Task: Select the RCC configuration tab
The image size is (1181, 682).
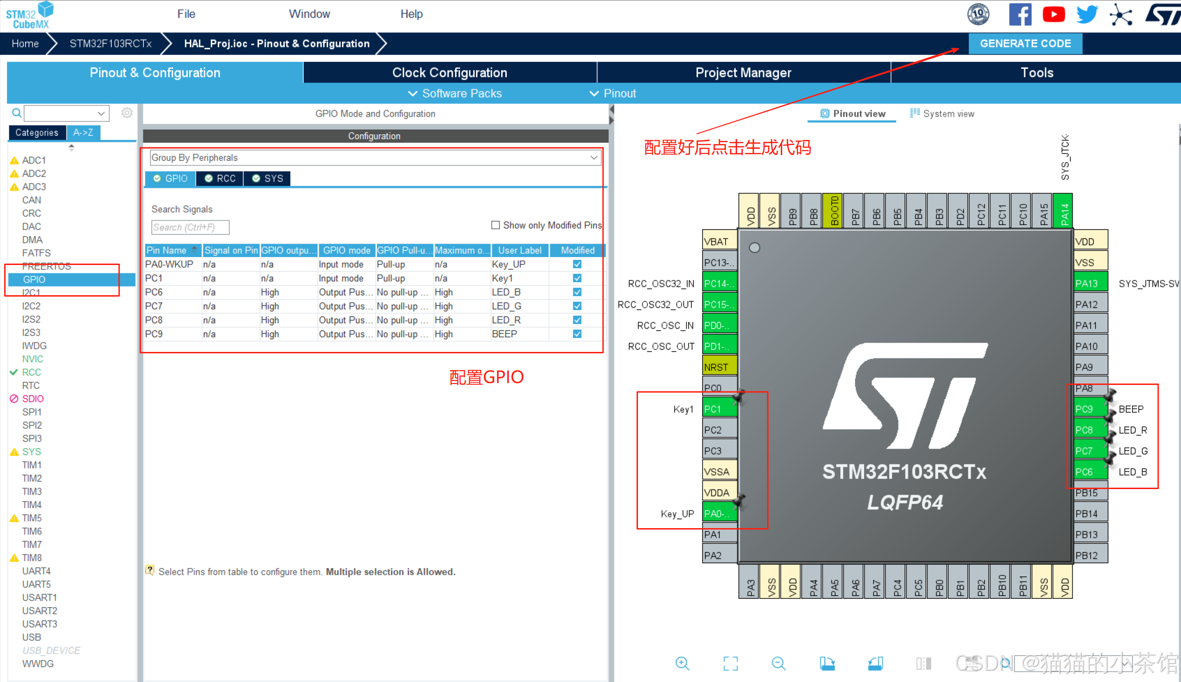Action: pyautogui.click(x=220, y=179)
